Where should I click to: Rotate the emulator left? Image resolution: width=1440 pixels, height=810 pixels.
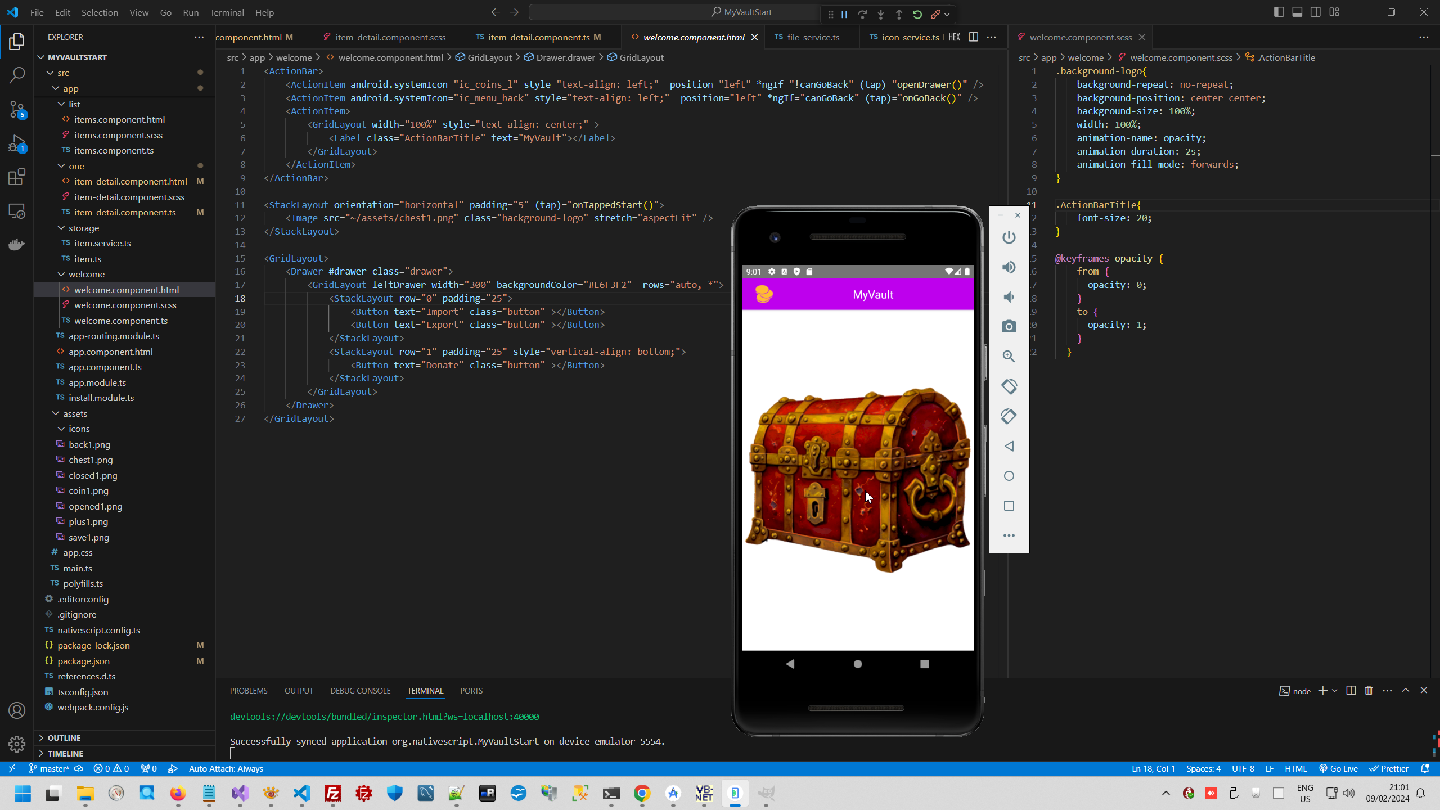coord(1009,386)
